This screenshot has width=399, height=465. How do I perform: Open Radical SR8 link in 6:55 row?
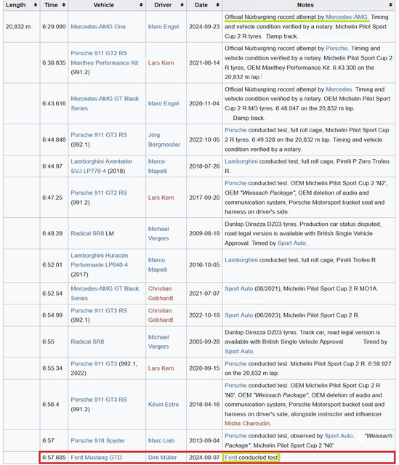(87, 341)
